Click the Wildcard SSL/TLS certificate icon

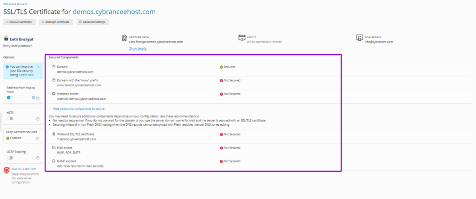point(54,134)
